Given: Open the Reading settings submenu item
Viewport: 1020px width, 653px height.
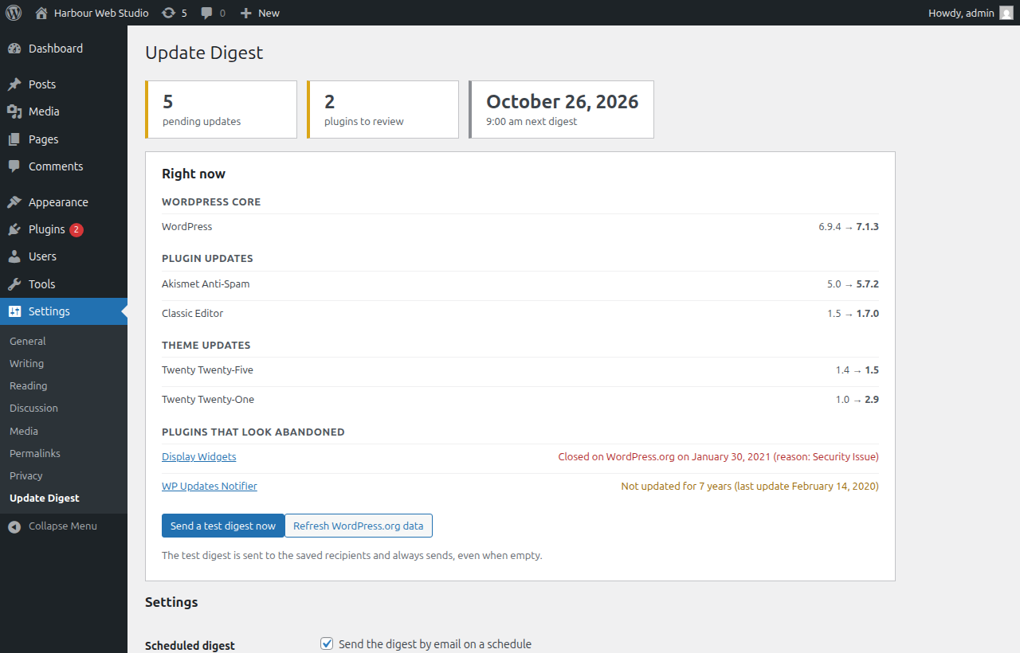Looking at the screenshot, I should pos(29,385).
